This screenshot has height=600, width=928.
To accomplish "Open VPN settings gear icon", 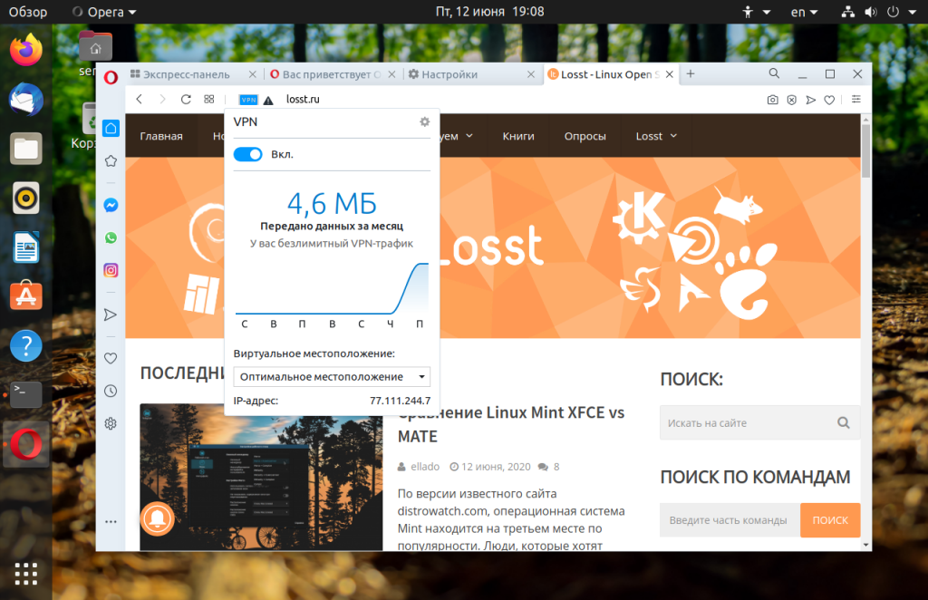I will point(424,121).
